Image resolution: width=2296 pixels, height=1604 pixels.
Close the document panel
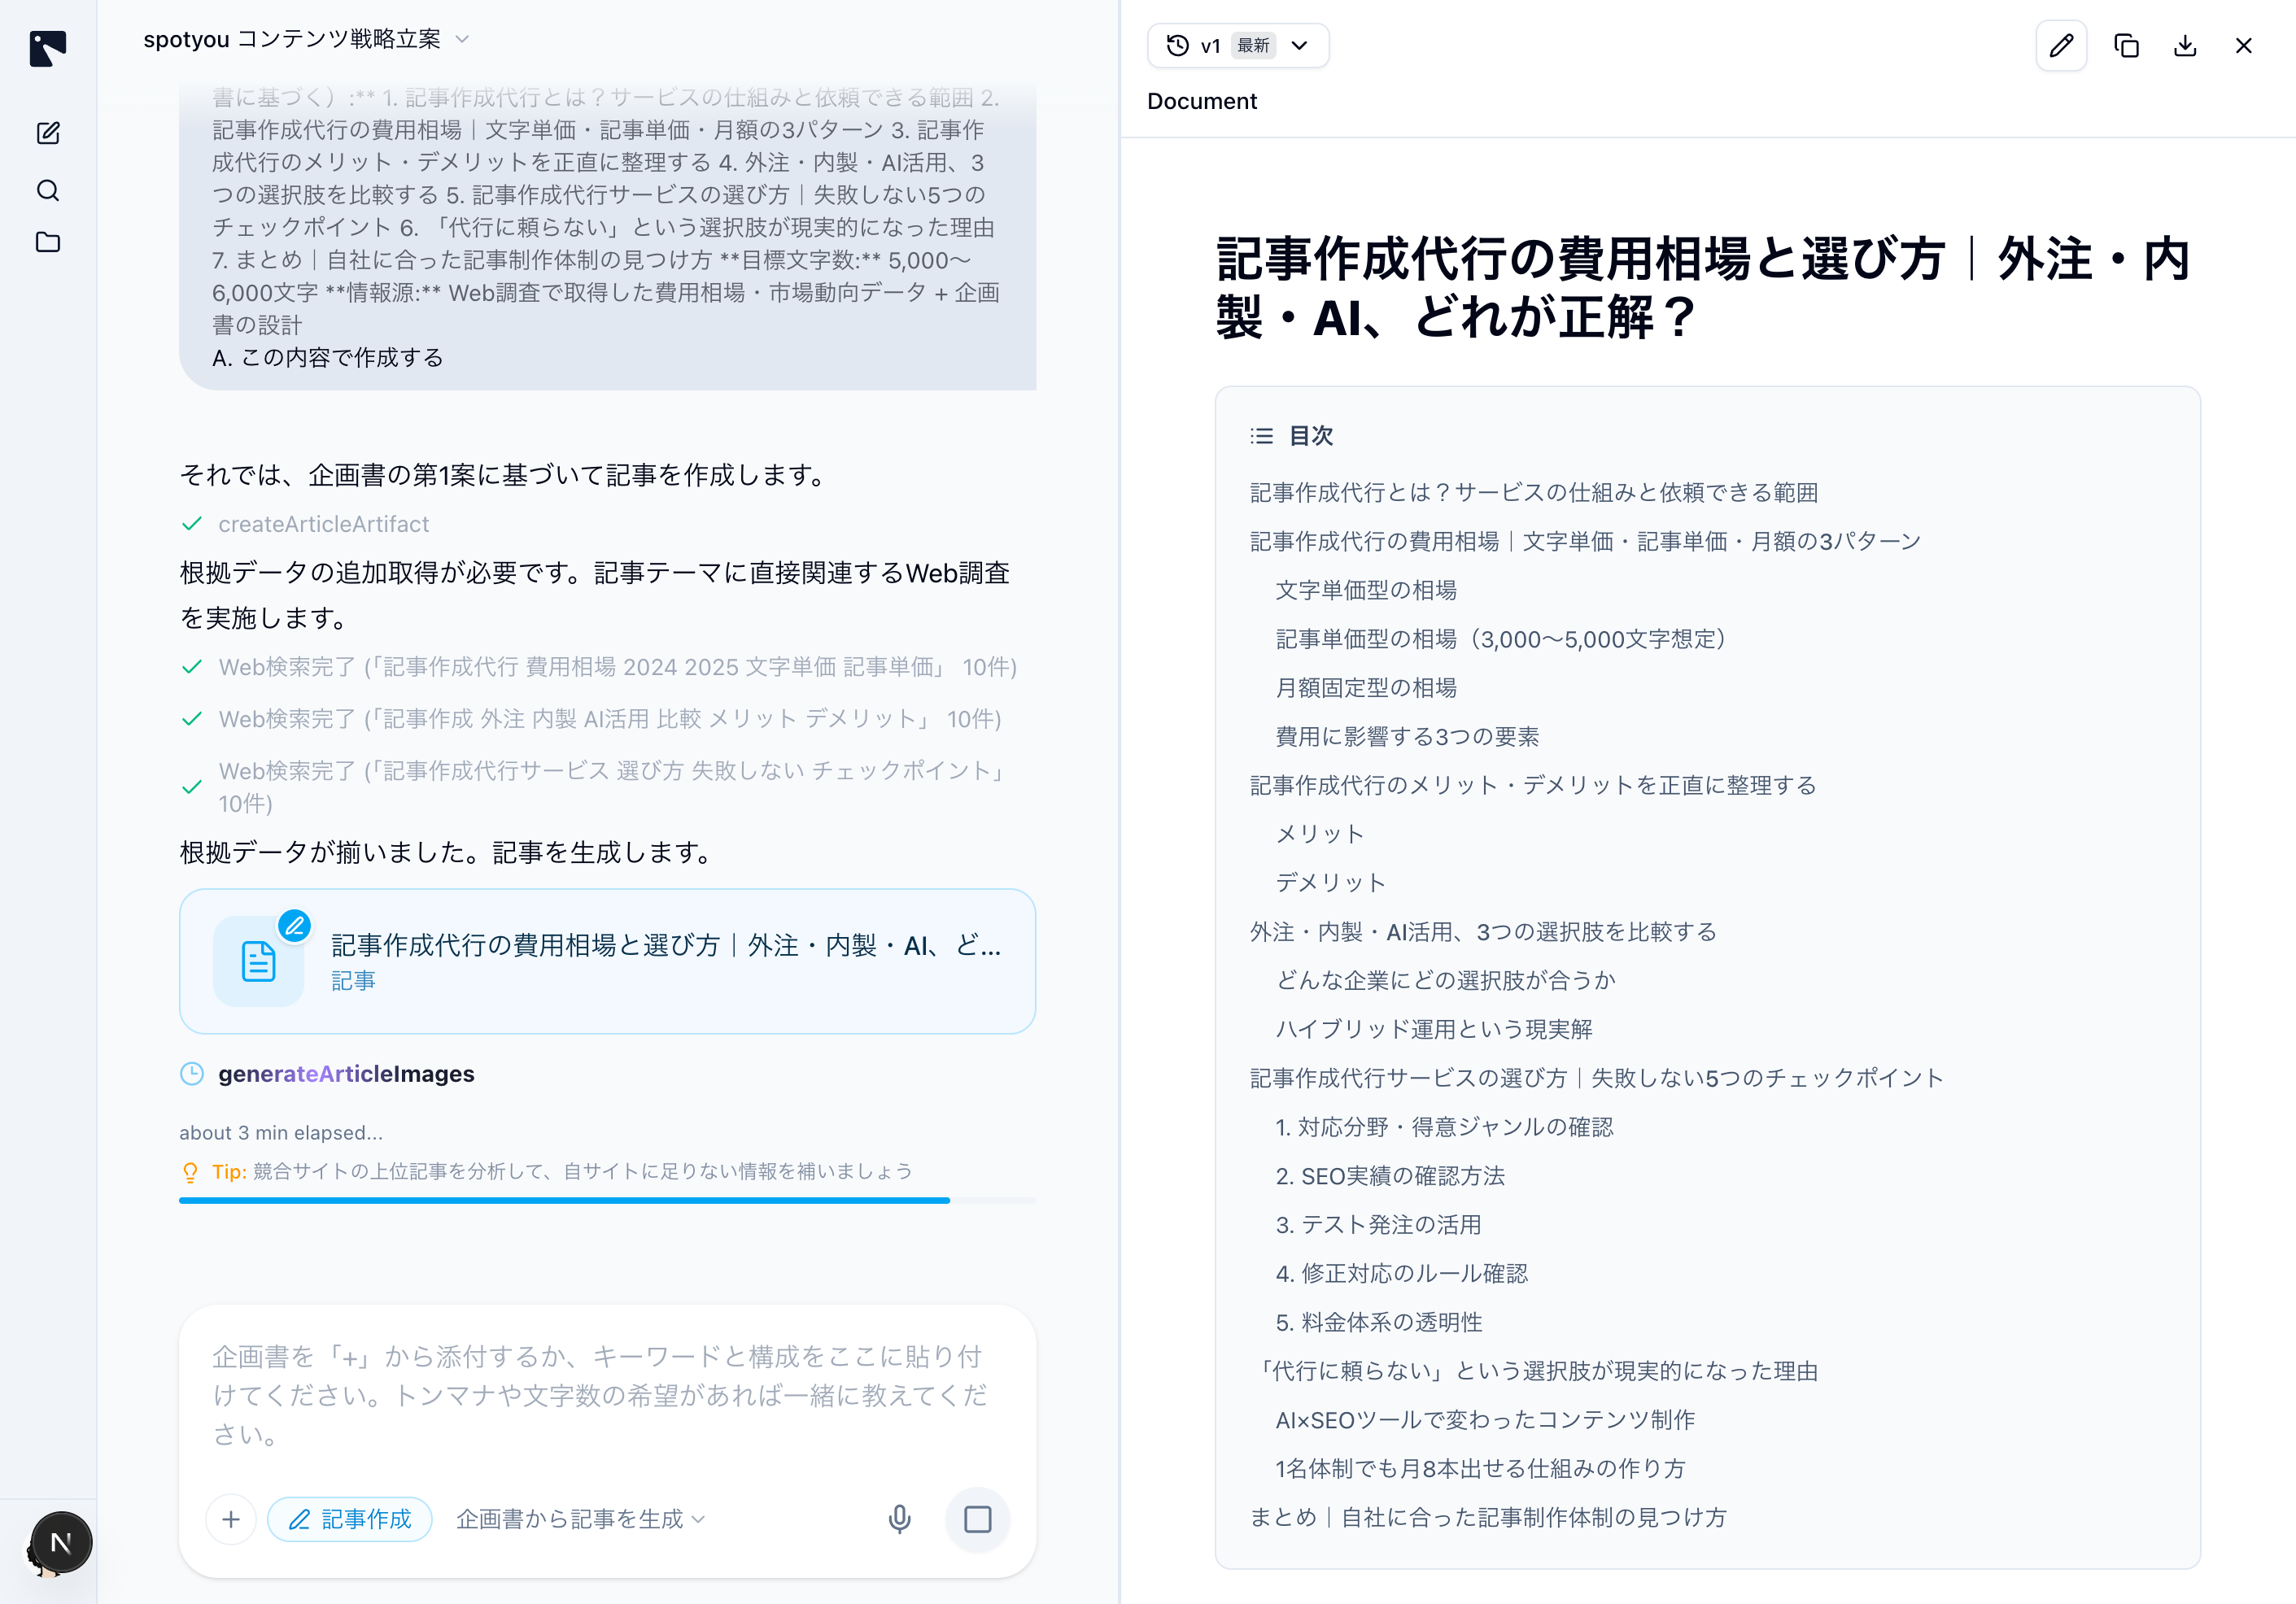(2243, 46)
